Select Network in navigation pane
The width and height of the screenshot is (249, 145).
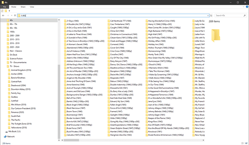point(11,137)
